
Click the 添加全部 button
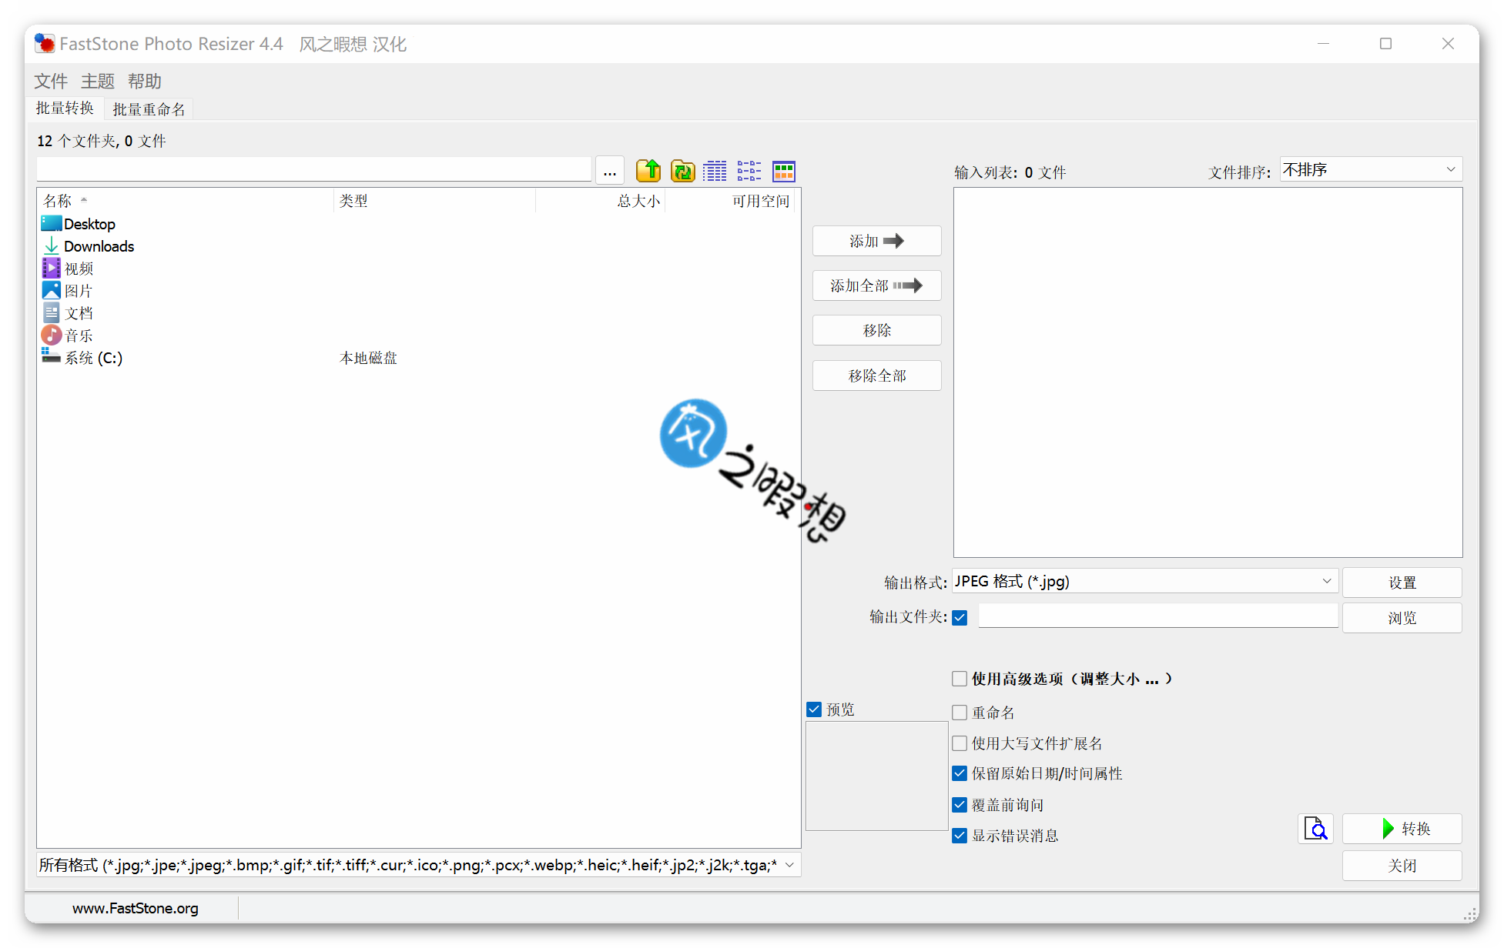point(876,285)
